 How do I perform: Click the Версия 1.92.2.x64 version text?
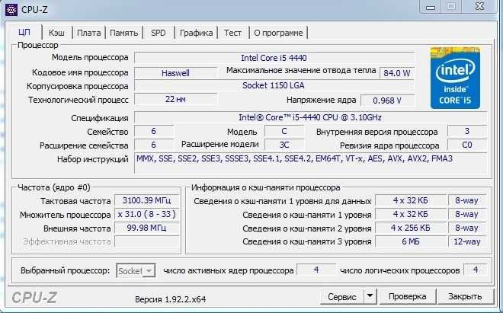coord(171,299)
